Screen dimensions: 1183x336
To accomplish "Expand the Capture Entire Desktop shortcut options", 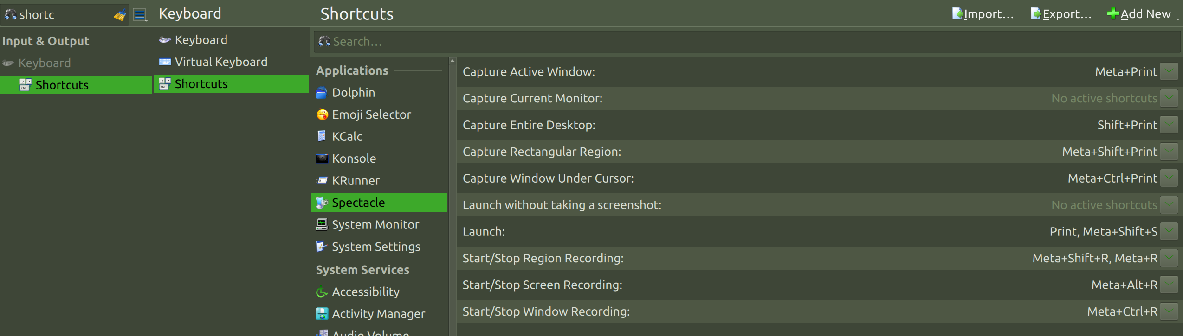I will pos(1169,125).
